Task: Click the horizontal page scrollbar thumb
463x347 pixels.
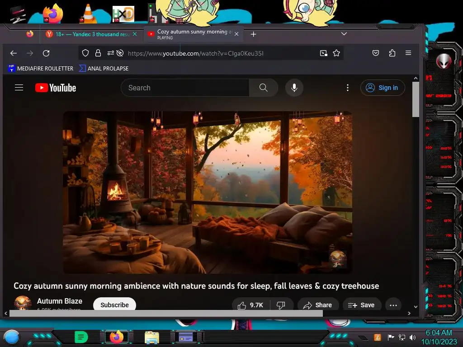Action: (166, 314)
